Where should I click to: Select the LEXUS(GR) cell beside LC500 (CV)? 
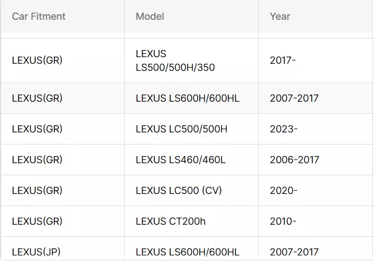coord(37,191)
